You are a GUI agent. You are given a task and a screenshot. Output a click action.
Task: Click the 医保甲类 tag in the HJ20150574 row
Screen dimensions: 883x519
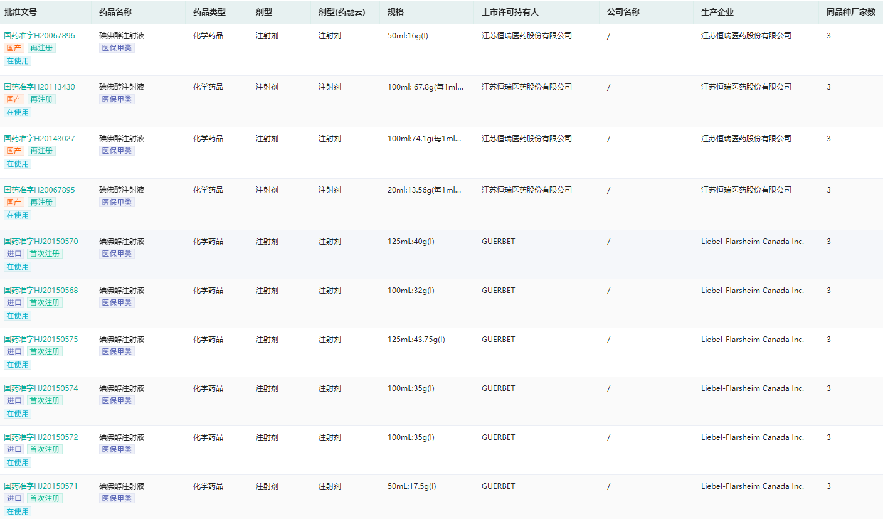(x=117, y=400)
